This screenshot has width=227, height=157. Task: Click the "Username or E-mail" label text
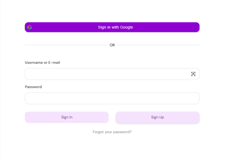point(42,63)
